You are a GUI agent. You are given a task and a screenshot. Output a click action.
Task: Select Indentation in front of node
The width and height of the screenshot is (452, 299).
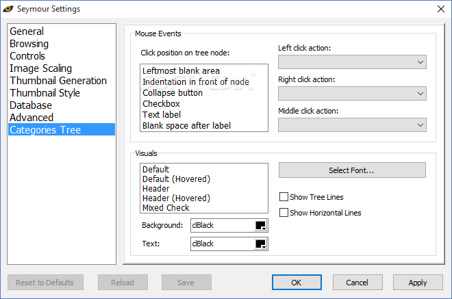point(204,82)
